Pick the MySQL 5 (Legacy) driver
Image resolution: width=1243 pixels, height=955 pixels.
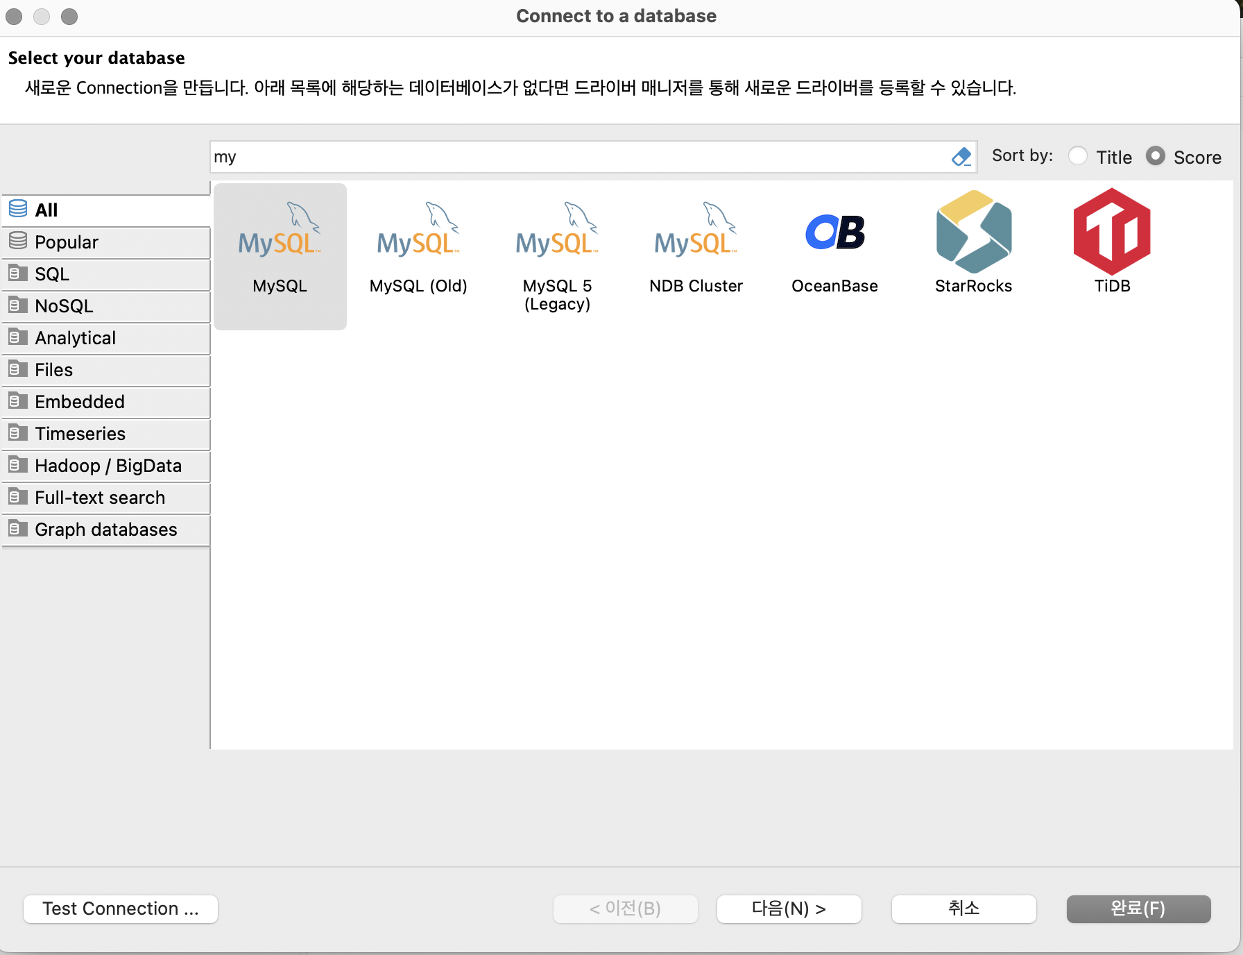click(557, 230)
